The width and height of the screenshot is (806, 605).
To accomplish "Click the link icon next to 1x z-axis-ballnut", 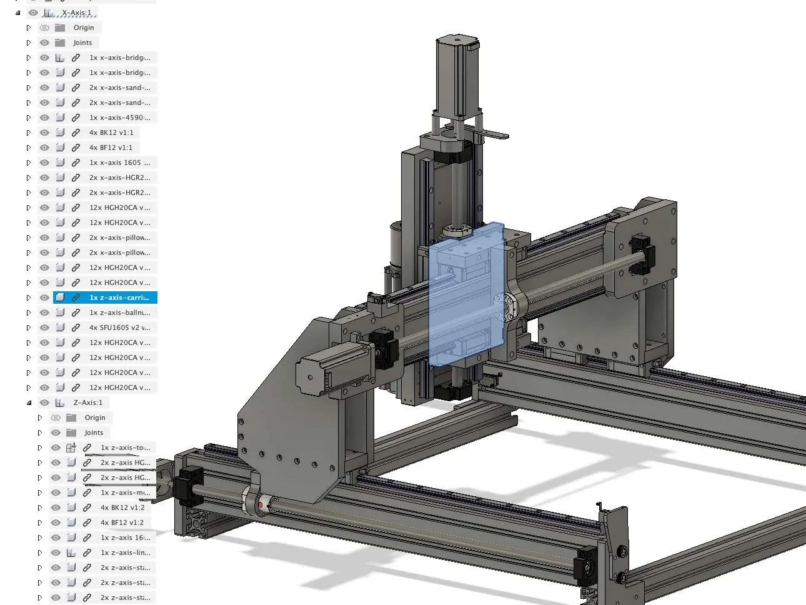I will (x=76, y=312).
